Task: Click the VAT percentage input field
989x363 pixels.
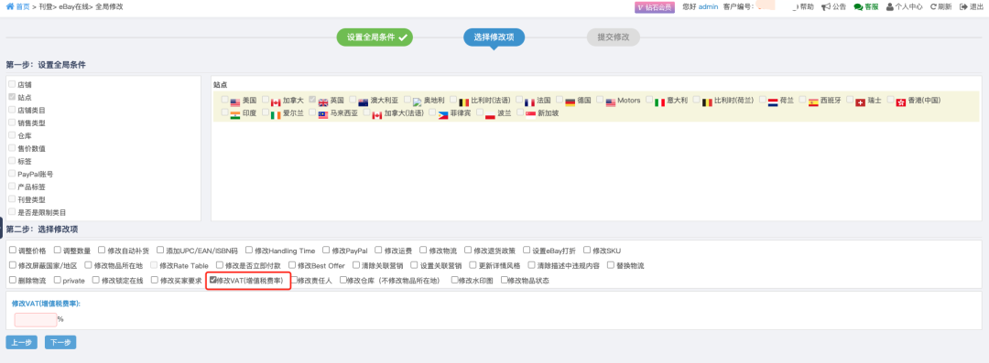Action: click(x=36, y=319)
